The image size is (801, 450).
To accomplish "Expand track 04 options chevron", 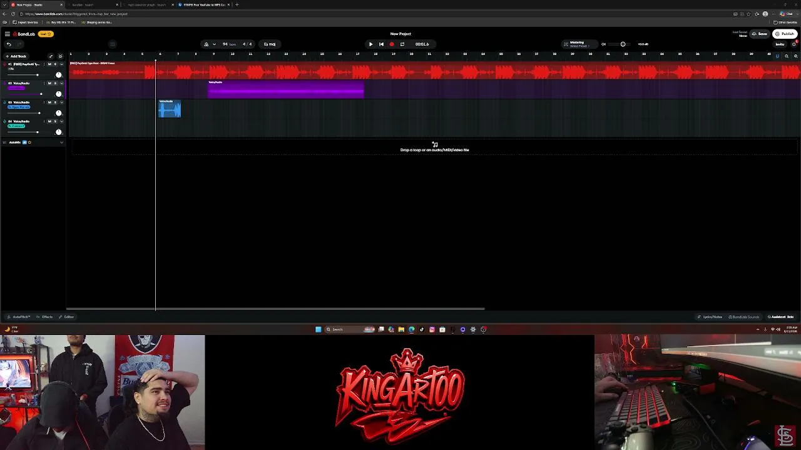I will pyautogui.click(x=61, y=121).
